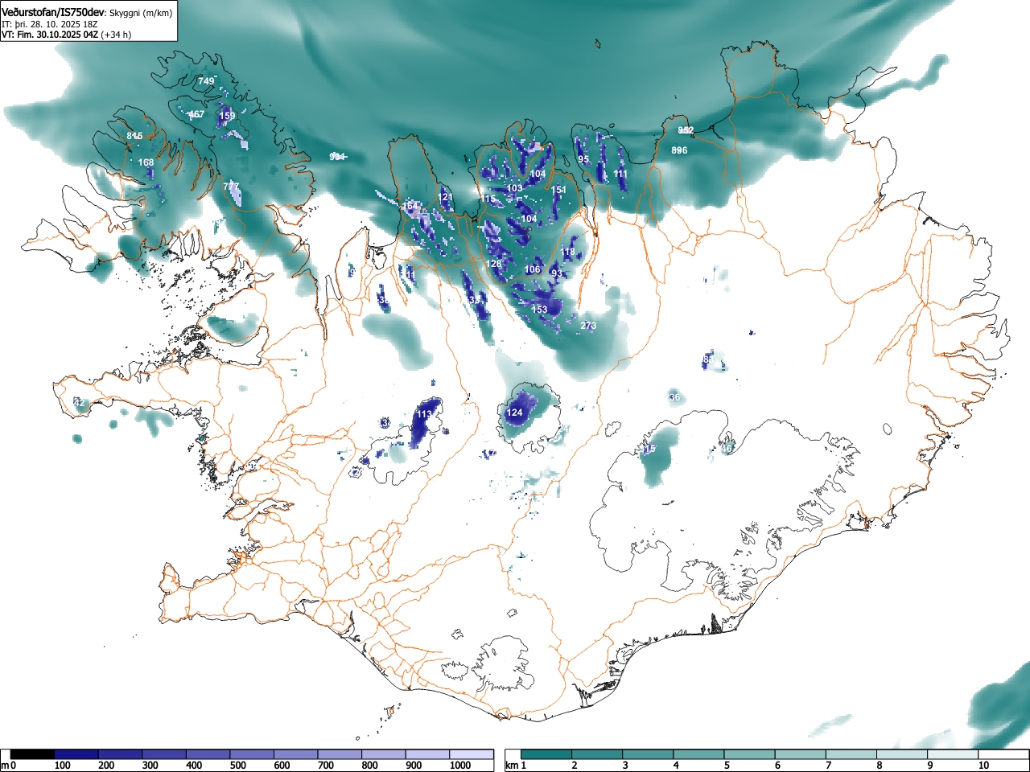Click the 'm' unit label on the legend
1030x772 pixels.
5,766
